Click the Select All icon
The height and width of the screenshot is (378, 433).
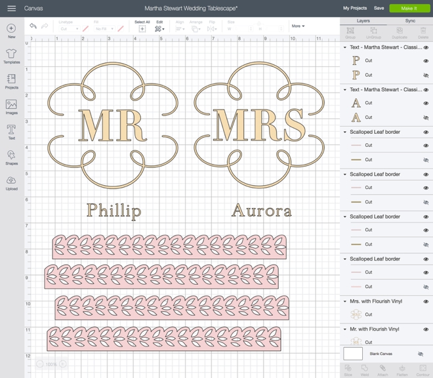pos(142,29)
